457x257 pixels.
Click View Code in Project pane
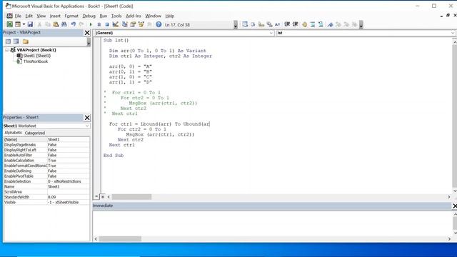tap(8, 41)
